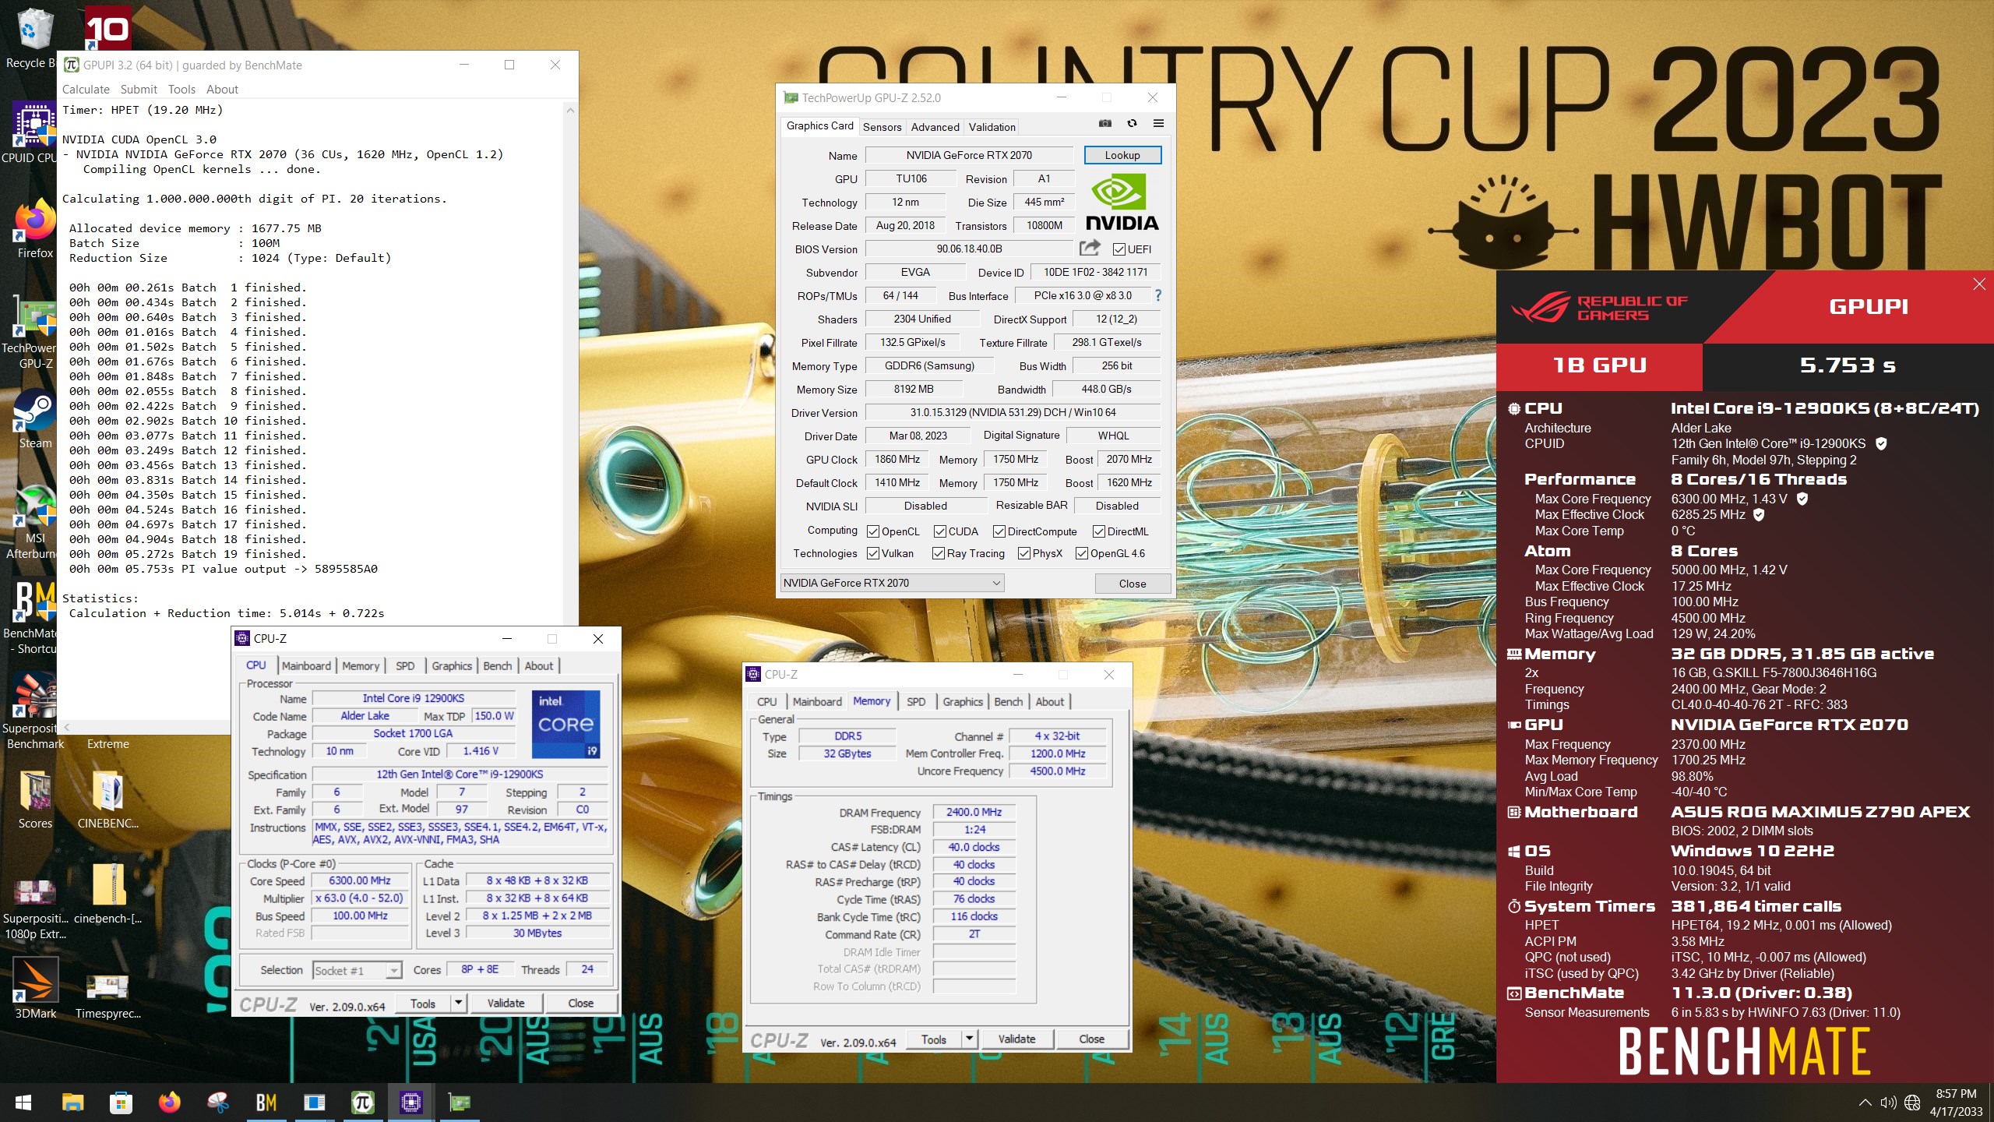1994x1122 pixels.
Task: Open File Explorer from the taskbar
Action: [x=72, y=1103]
